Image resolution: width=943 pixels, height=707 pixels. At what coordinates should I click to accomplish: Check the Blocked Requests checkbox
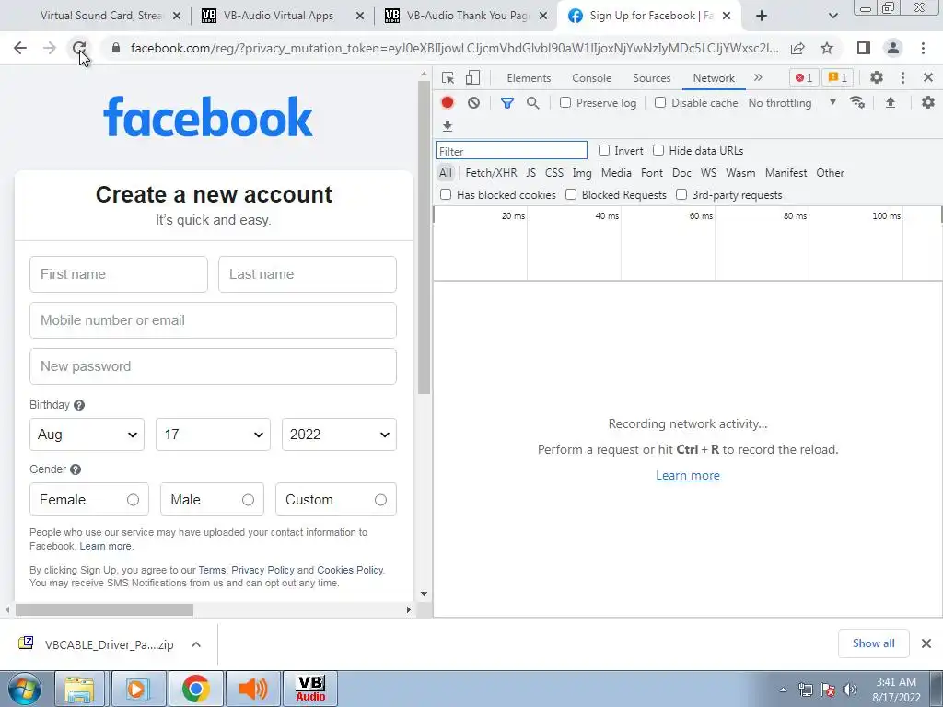tap(571, 194)
